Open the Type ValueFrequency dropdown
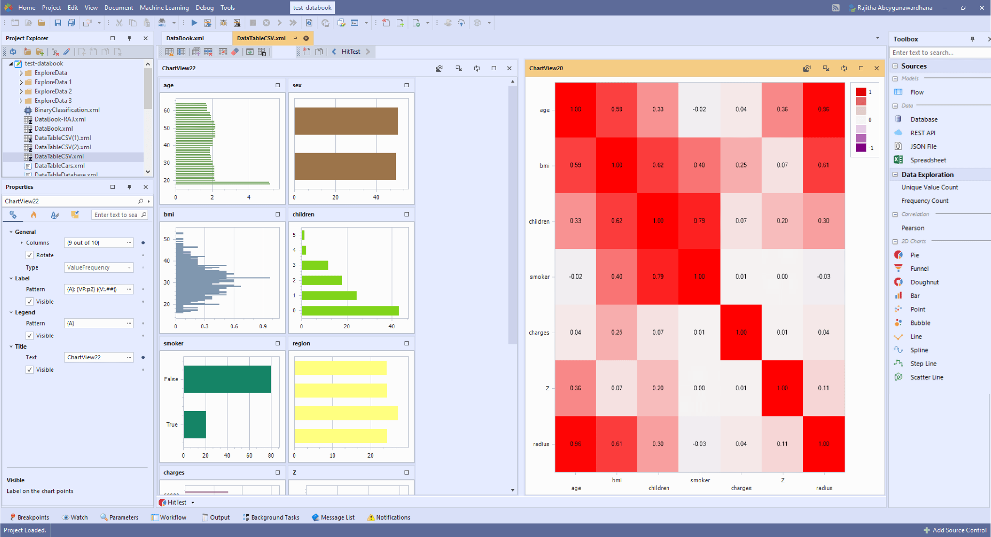This screenshot has height=537, width=991. 129,267
